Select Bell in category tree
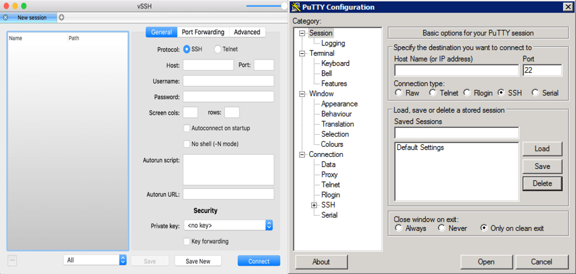The image size is (576, 274). point(326,73)
